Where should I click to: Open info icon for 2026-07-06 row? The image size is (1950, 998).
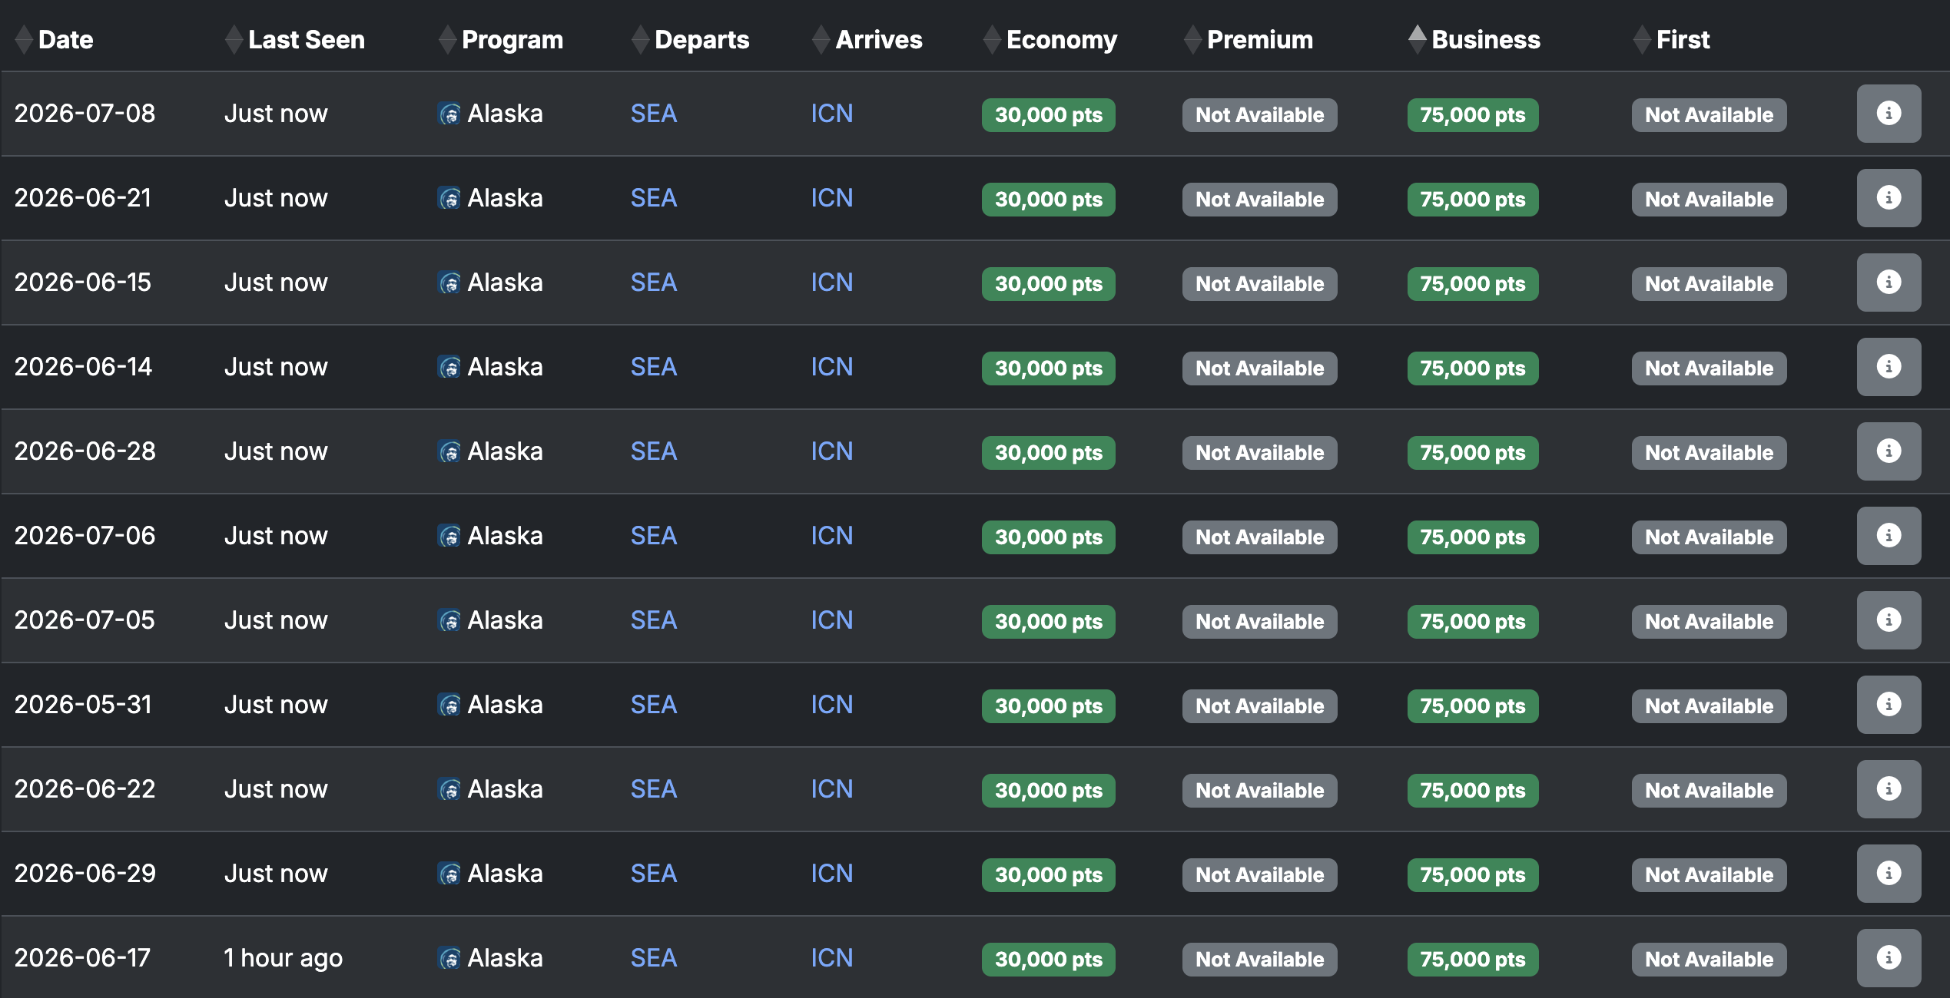click(1888, 536)
